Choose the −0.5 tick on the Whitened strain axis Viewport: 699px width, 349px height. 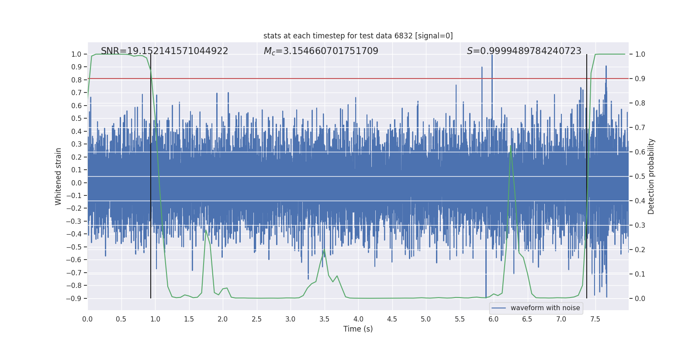pos(74,247)
